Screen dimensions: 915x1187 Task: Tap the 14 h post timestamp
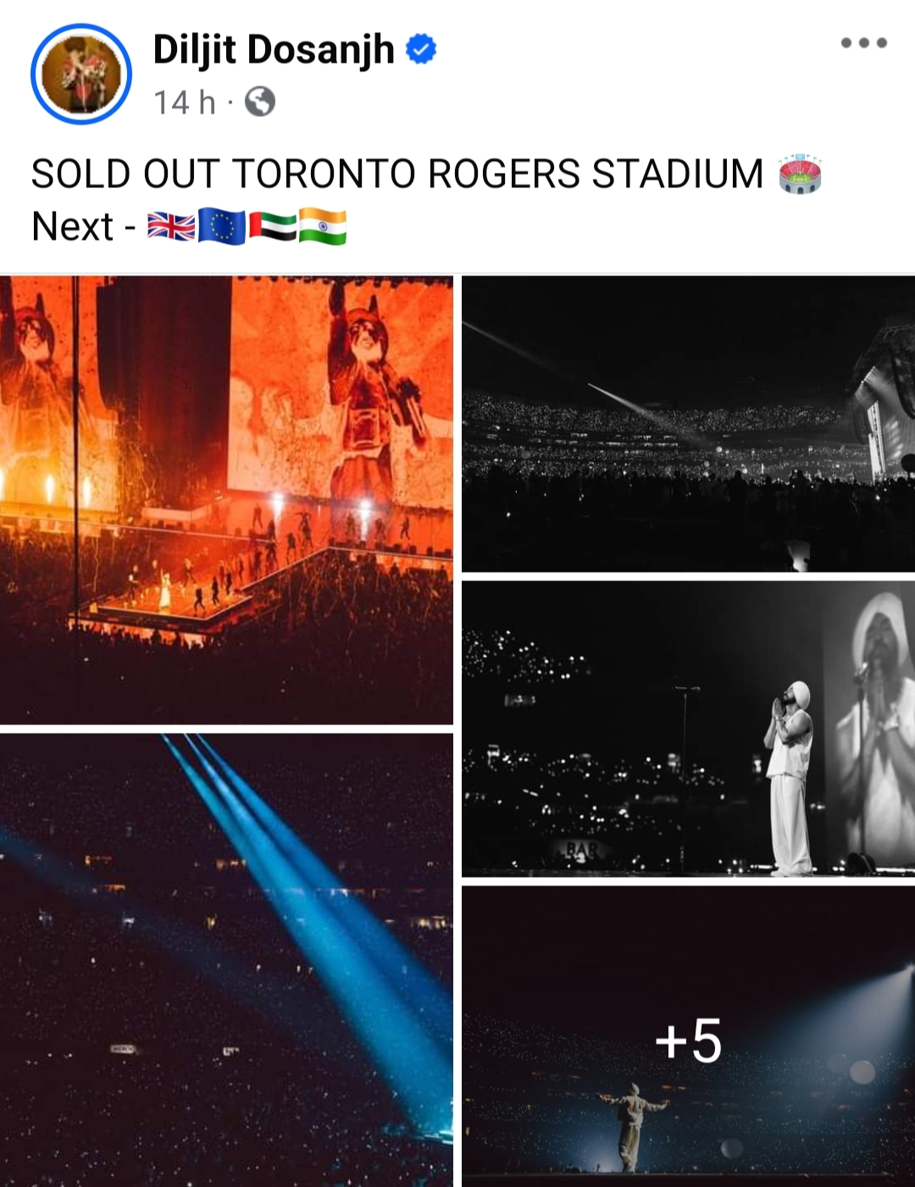point(184,103)
